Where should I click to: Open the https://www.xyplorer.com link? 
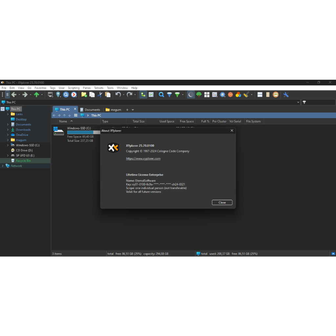tap(143, 158)
